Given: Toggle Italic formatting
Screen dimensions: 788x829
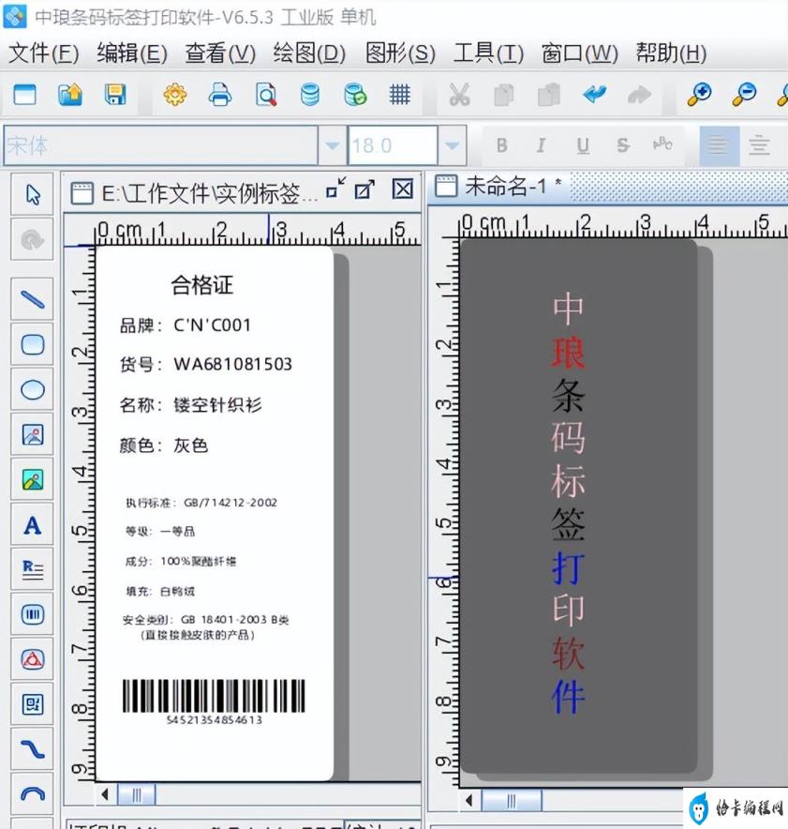Looking at the screenshot, I should click(541, 145).
